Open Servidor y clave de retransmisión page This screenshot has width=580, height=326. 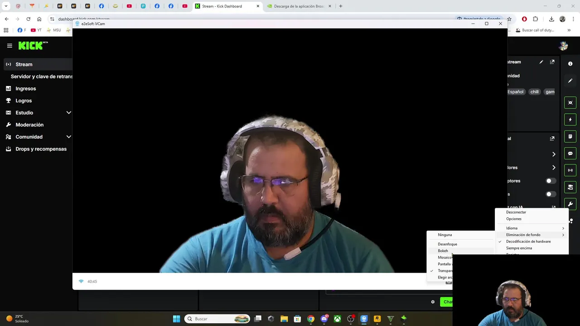[42, 77]
